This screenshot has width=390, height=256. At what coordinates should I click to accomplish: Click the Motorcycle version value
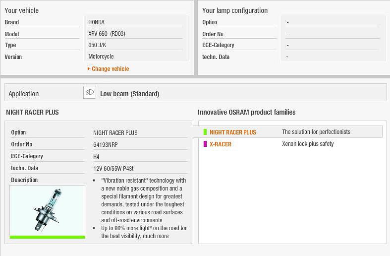[x=101, y=57]
